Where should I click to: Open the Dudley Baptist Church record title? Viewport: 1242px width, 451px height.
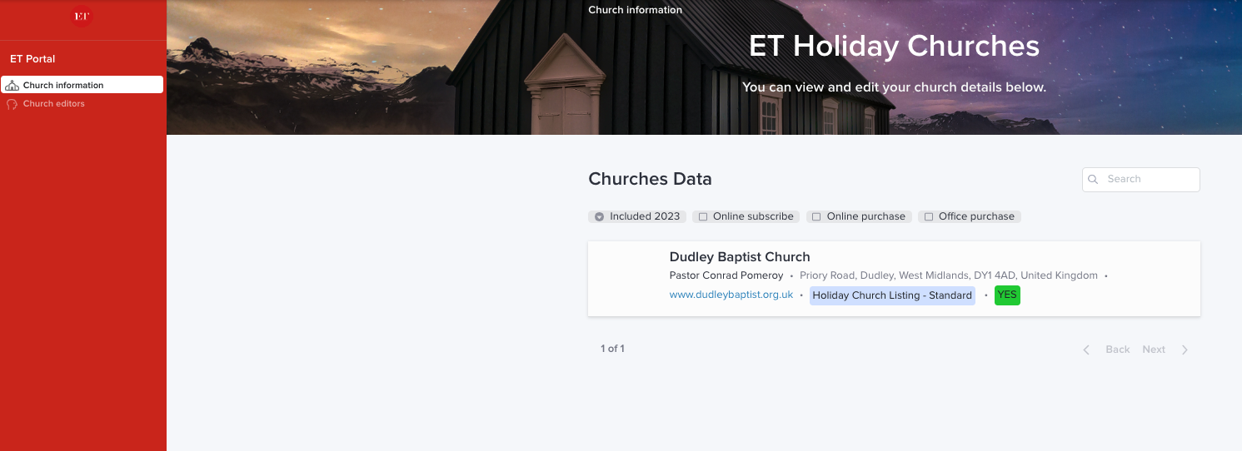click(739, 257)
